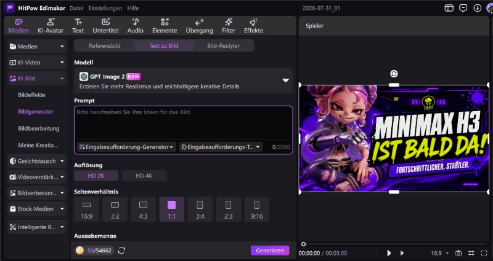Choose the 2:3 aspect ratio option
Image resolution: width=493 pixels, height=261 pixels.
(x=229, y=209)
